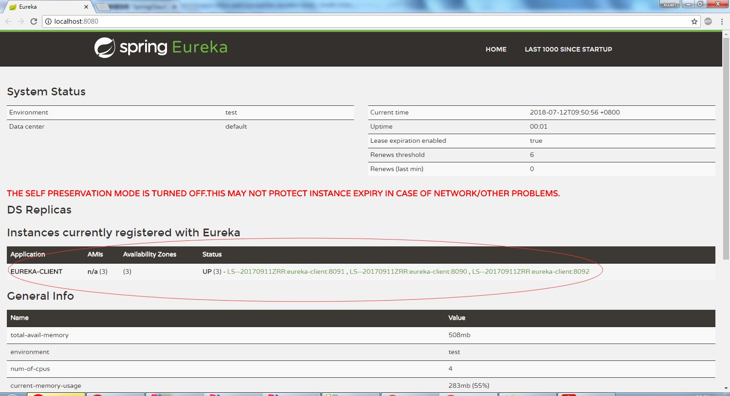Open the ABP extension icon
The height and width of the screenshot is (396, 730).
coord(708,21)
